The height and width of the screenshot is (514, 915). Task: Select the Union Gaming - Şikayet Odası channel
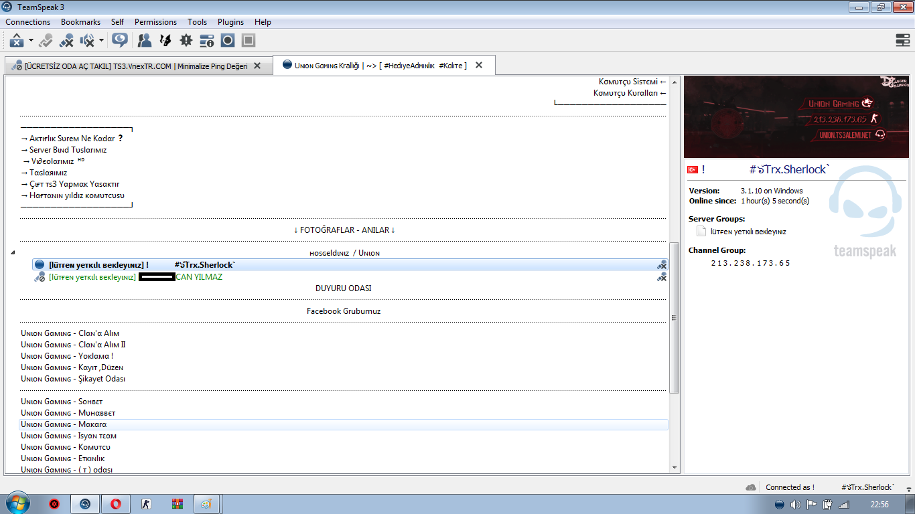pyautogui.click(x=73, y=379)
